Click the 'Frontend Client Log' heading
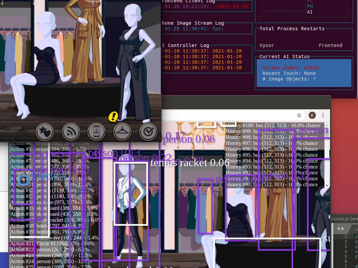358x268 pixels. tap(189, 1)
